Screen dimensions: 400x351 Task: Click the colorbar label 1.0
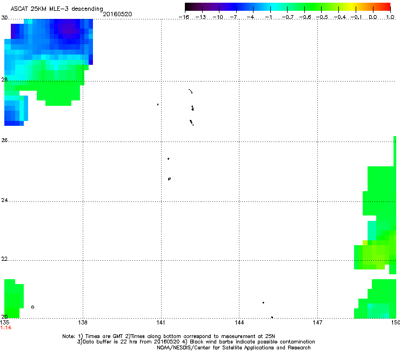pyautogui.click(x=390, y=17)
